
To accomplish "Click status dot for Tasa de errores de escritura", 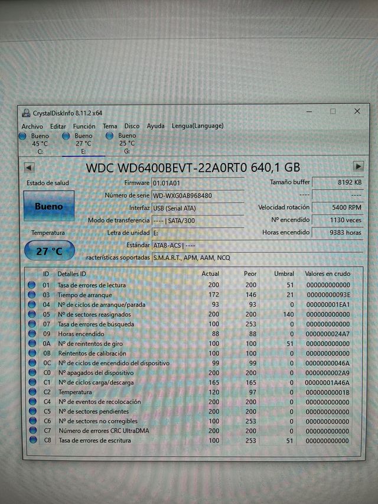I will 33,440.
